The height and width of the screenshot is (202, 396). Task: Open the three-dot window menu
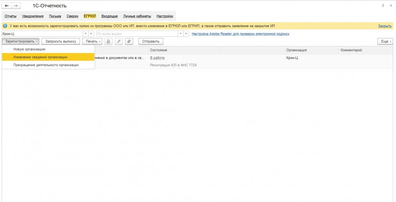[383, 6]
